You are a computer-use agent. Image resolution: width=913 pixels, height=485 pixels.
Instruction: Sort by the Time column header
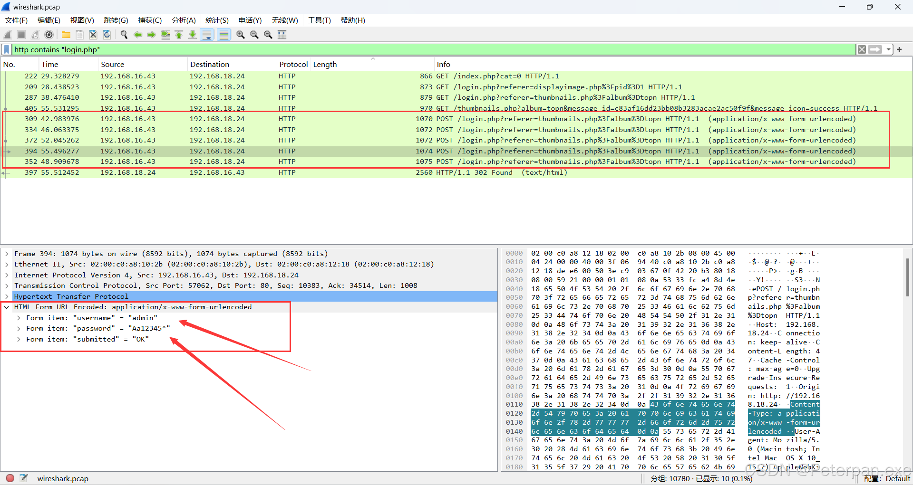click(x=68, y=64)
